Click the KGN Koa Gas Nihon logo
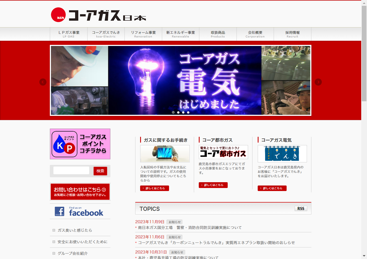The width and height of the screenshot is (367, 259). [98, 15]
